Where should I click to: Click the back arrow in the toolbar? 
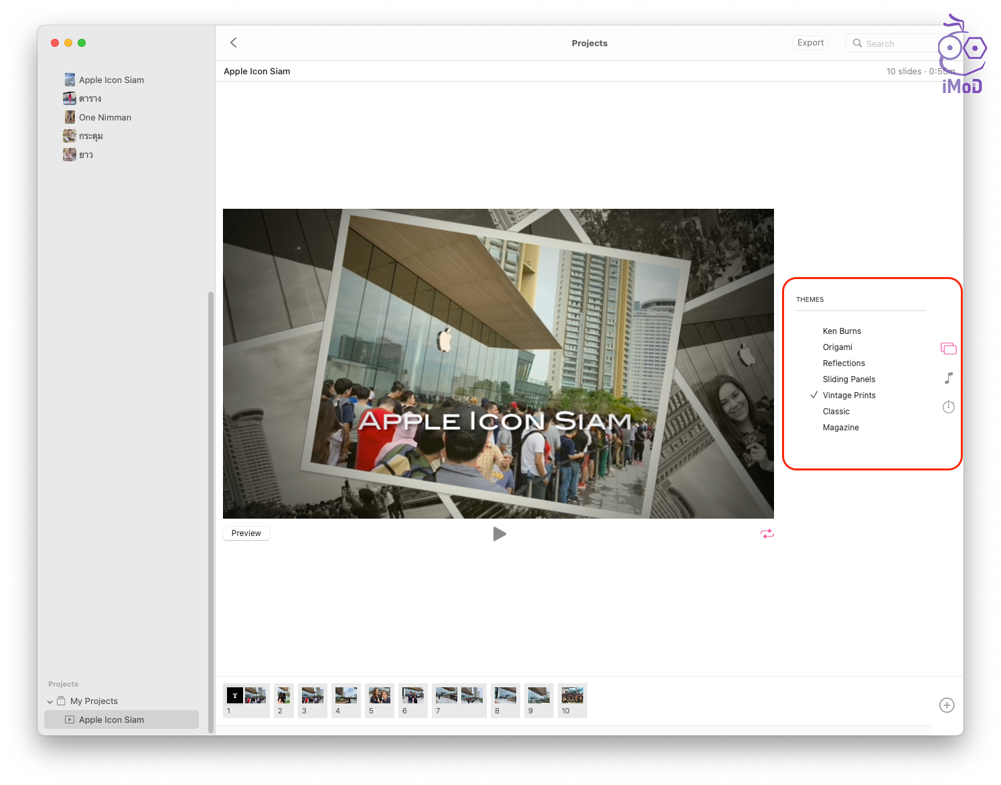234,43
